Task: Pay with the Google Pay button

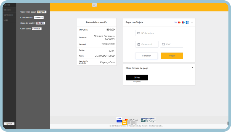Action: [x=137, y=78]
